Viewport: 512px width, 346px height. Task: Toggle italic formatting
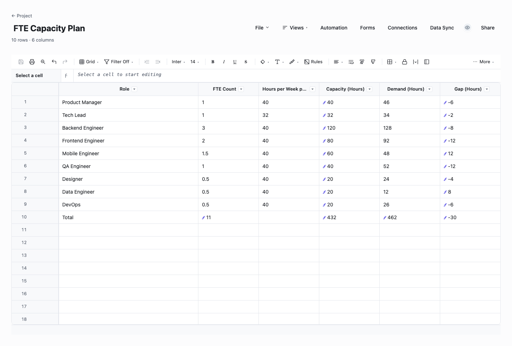point(224,62)
